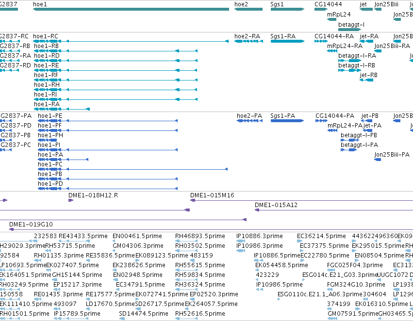
Task: Select the betaggt-I-RA label
Action: (357, 56)
